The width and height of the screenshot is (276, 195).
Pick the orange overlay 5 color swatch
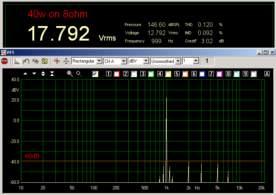coord(185,74)
